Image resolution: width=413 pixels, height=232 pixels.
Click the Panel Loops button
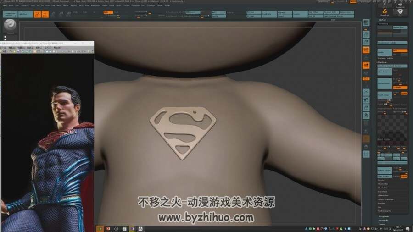coord(385,95)
